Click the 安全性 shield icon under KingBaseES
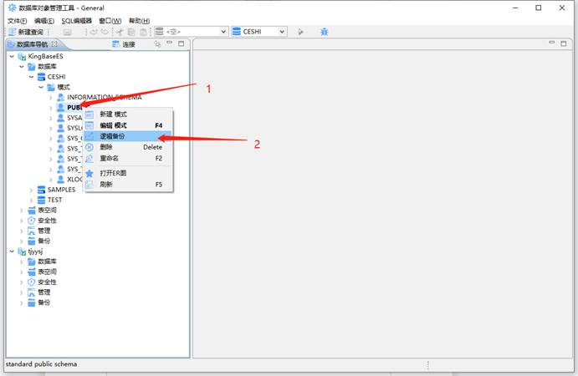The width and height of the screenshot is (578, 376). (x=32, y=221)
